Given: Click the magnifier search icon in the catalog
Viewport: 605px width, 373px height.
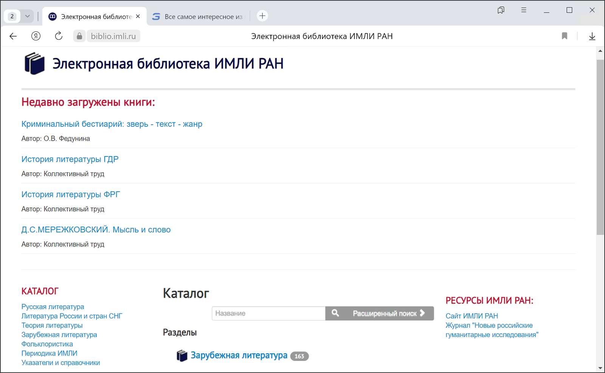Looking at the screenshot, I should 335,313.
